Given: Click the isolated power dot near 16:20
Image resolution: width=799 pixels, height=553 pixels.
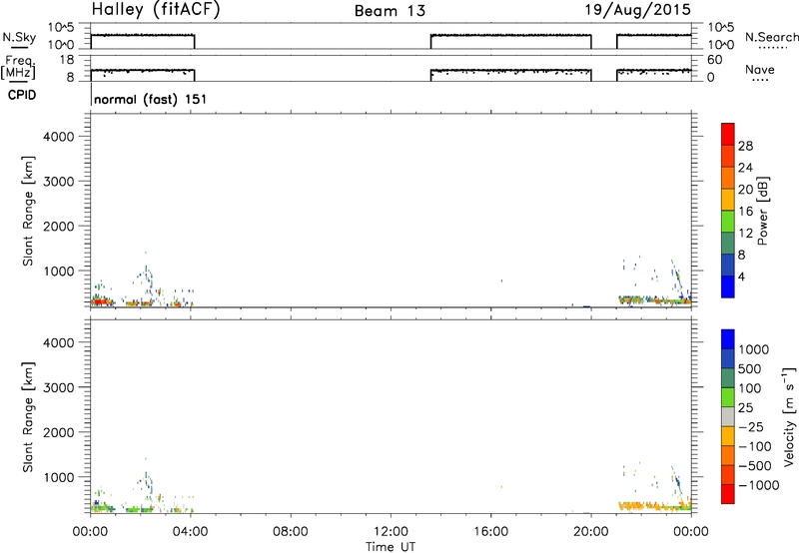Looking at the screenshot, I should [x=501, y=280].
